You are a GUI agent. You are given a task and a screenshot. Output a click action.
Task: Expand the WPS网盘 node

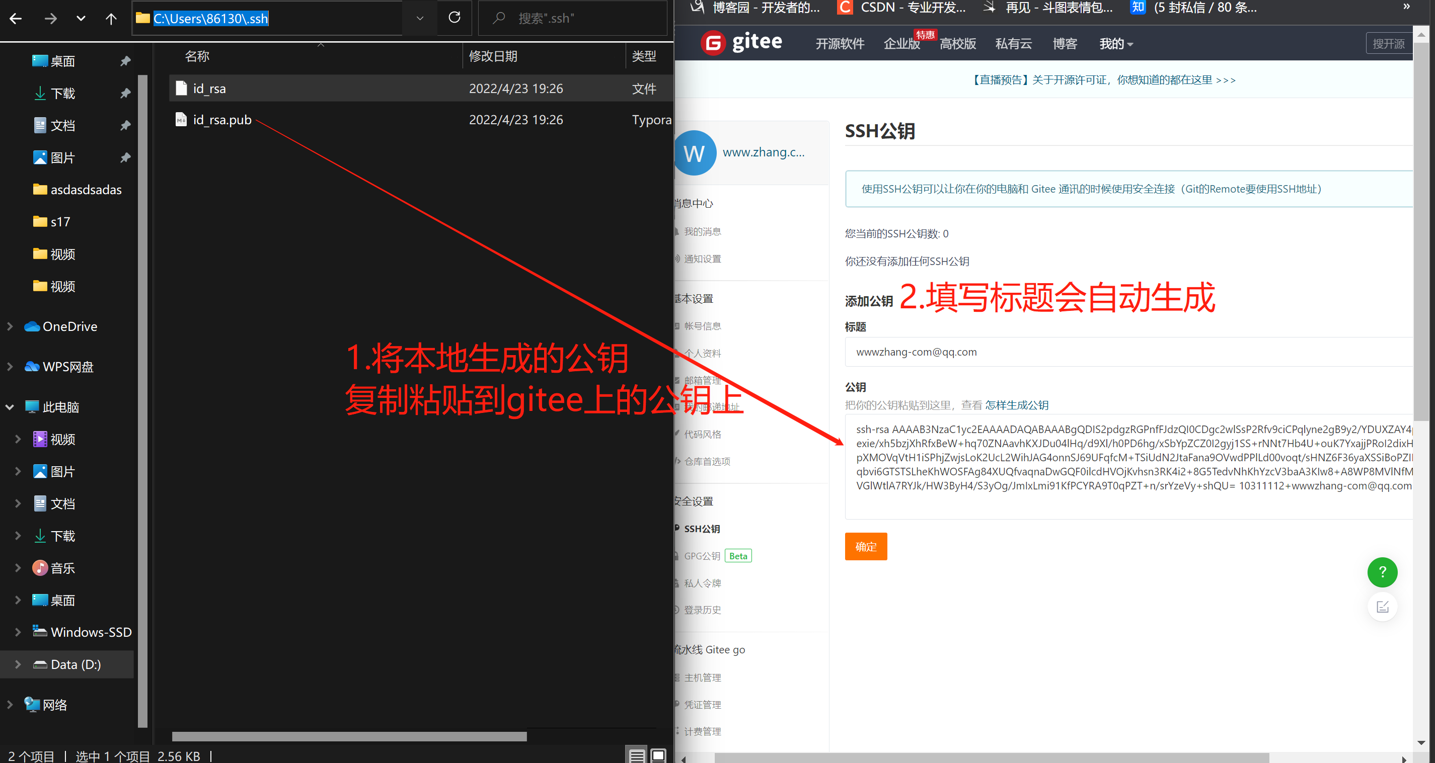point(10,367)
